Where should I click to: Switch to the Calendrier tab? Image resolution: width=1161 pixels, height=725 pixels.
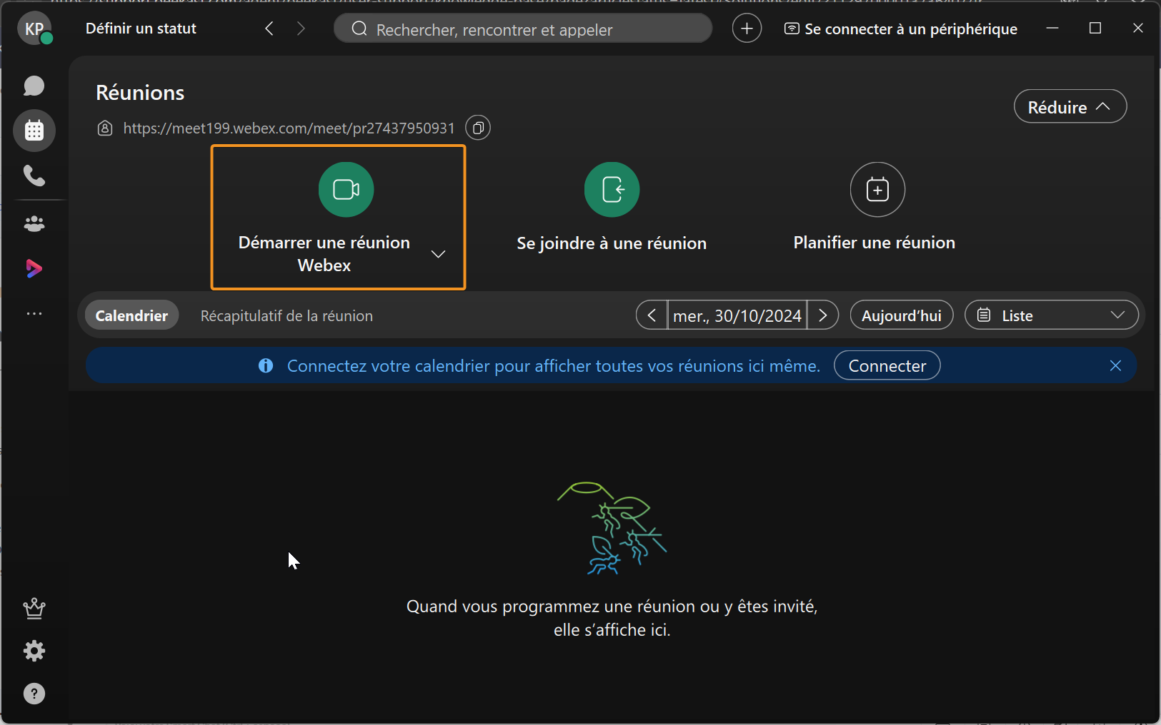[x=131, y=315]
